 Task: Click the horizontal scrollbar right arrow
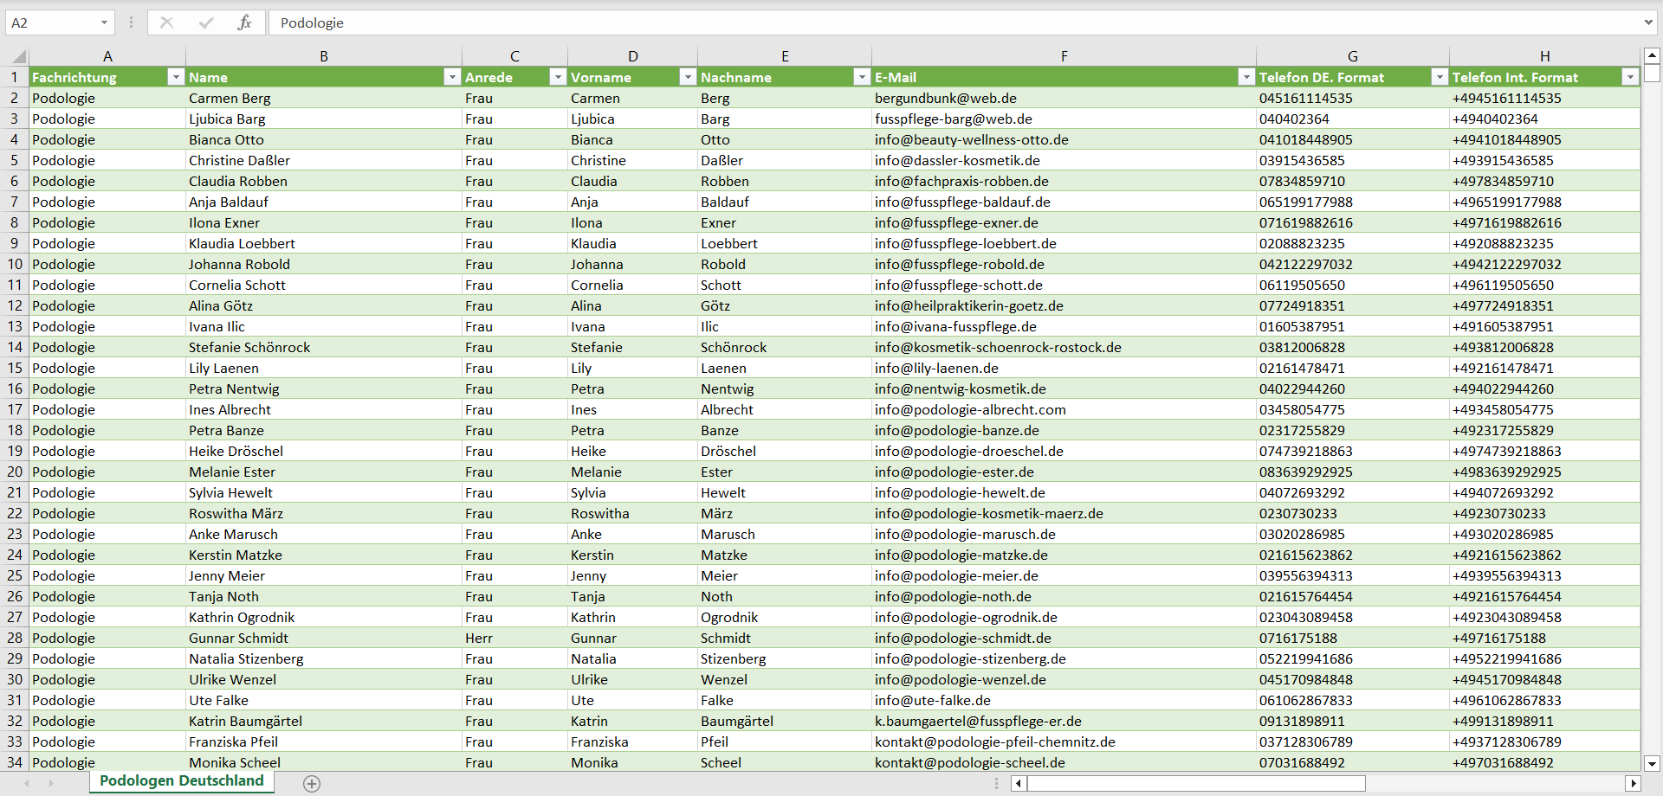coord(1634,784)
